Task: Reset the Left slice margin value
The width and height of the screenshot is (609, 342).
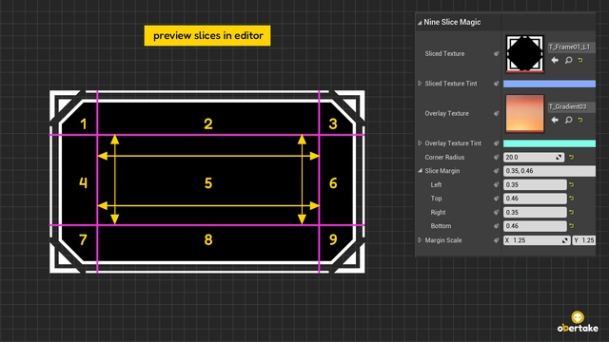Action: pos(571,184)
